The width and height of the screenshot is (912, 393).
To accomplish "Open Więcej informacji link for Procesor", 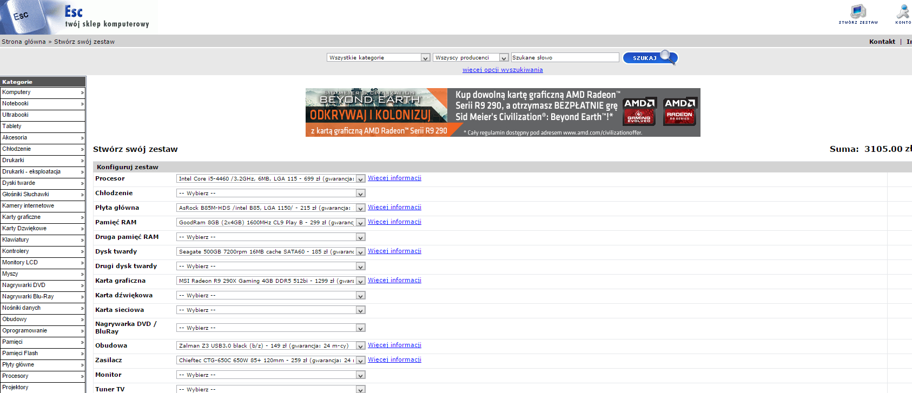I will [394, 178].
